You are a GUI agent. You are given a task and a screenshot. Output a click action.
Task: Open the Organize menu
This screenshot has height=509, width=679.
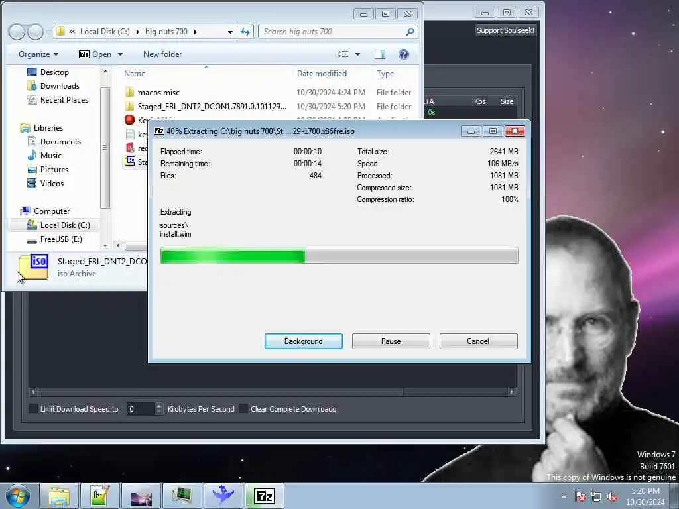tap(38, 54)
